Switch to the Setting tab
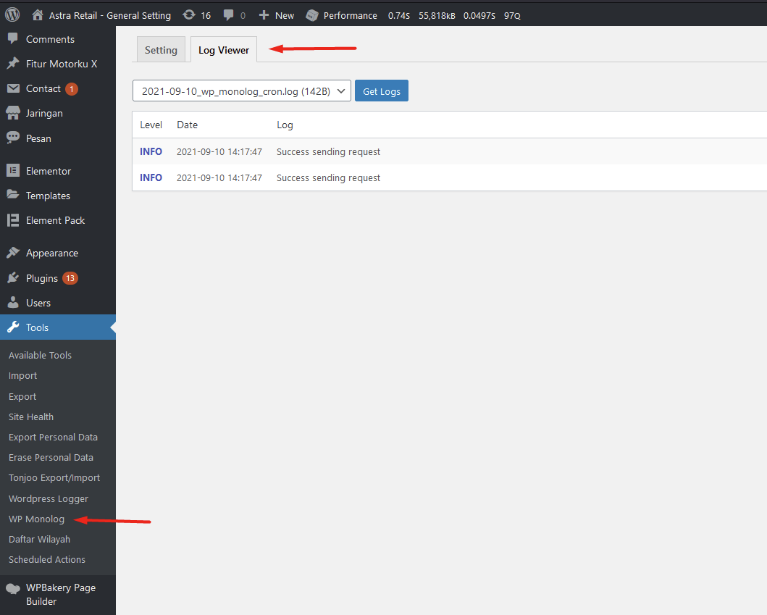Image resolution: width=767 pixels, height=615 pixels. point(161,50)
